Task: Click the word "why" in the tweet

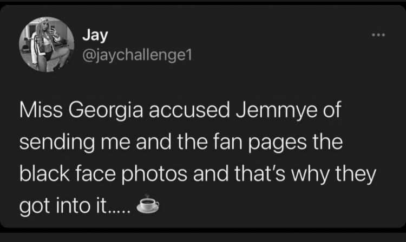Action: [x=311, y=174]
